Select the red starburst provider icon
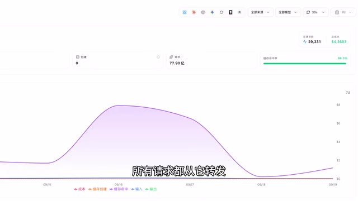 click(x=194, y=12)
